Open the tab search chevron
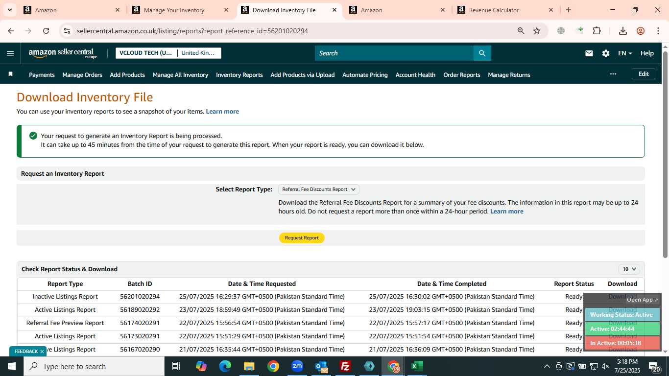The height and width of the screenshot is (376, 669). tap(9, 10)
